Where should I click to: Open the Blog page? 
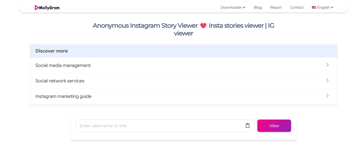[x=258, y=7]
